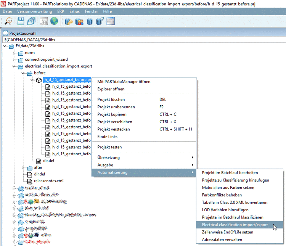
Task: Click the Projektauswahl round panel icon
Action: (5, 33)
